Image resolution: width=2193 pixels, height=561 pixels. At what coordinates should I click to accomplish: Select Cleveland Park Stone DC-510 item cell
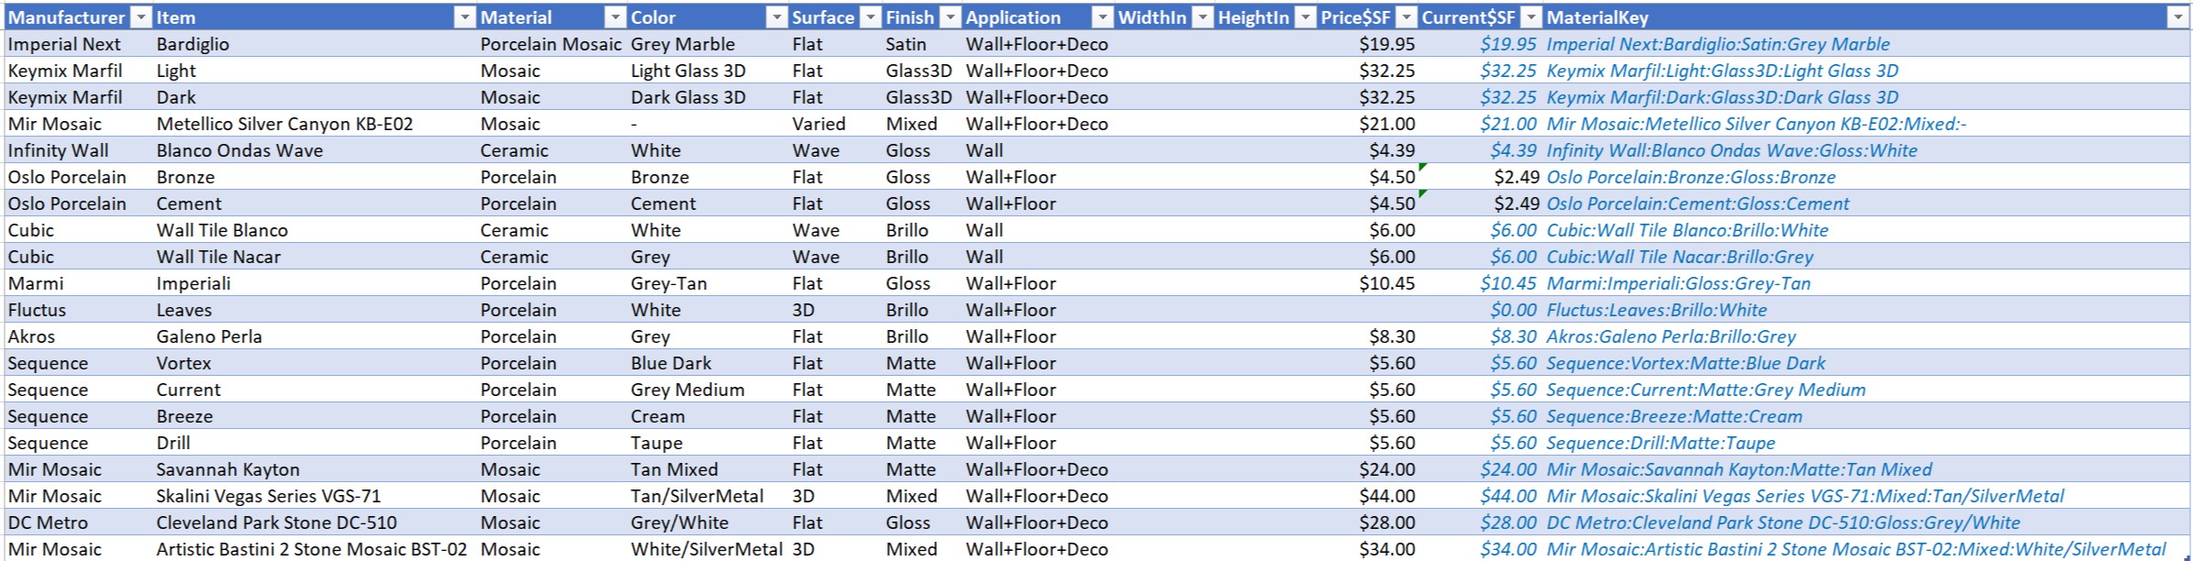[315, 522]
